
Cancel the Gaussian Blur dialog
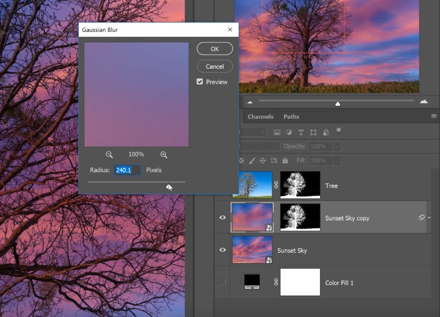214,67
